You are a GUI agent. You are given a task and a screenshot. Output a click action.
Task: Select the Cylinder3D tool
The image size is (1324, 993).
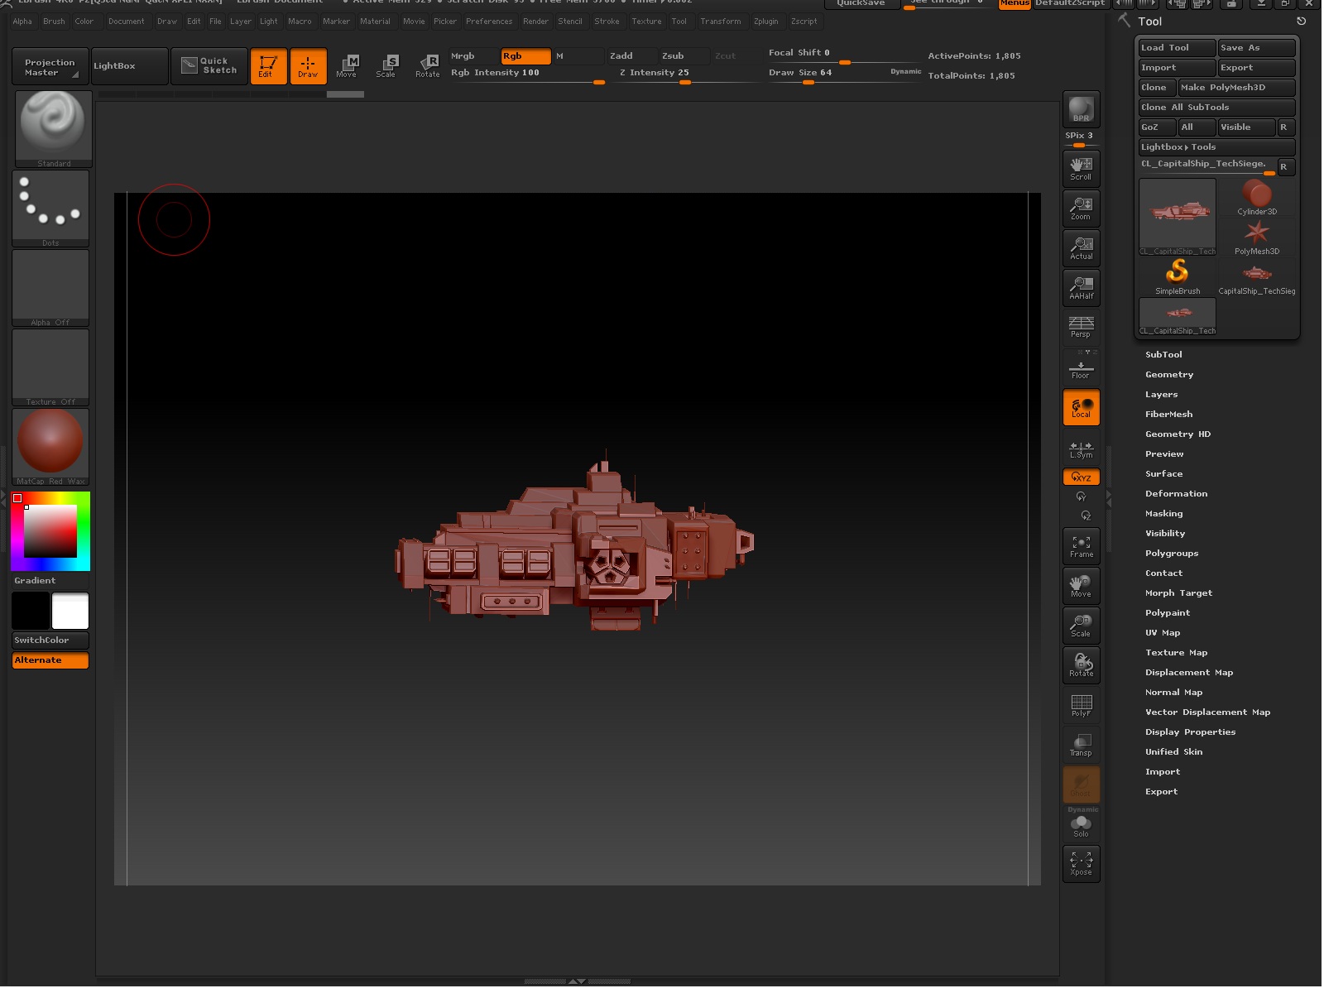(1257, 199)
